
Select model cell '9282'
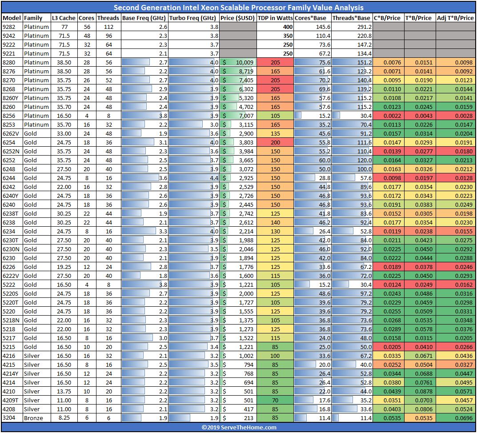point(12,27)
